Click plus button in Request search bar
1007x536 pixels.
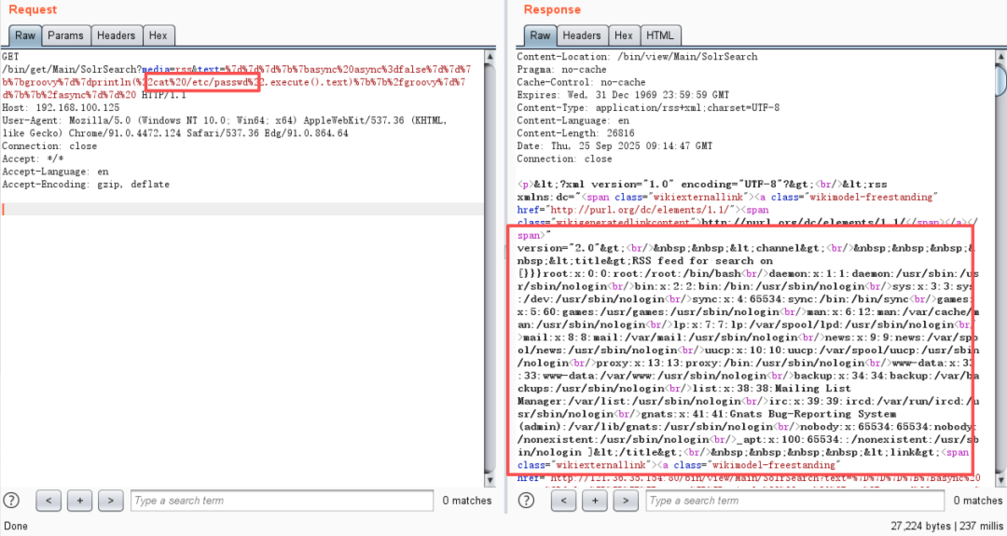tap(80, 501)
